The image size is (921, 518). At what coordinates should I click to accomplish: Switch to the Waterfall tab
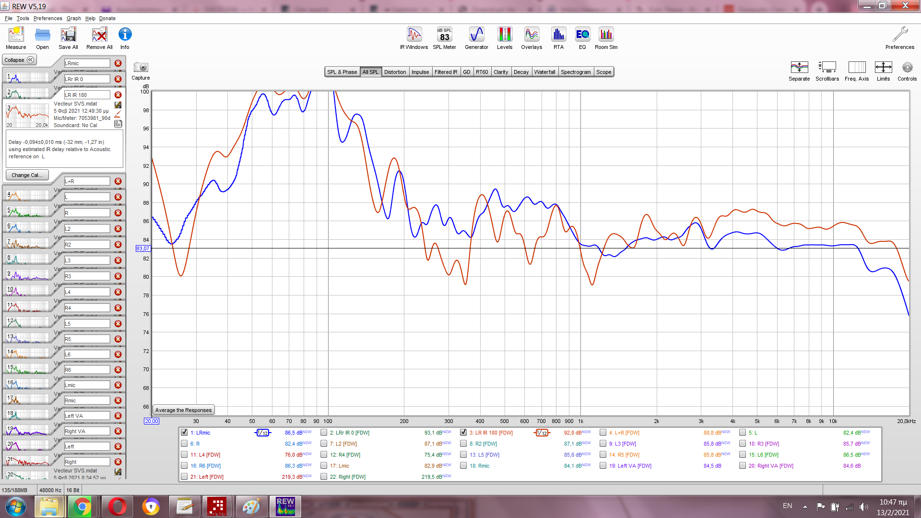(544, 72)
